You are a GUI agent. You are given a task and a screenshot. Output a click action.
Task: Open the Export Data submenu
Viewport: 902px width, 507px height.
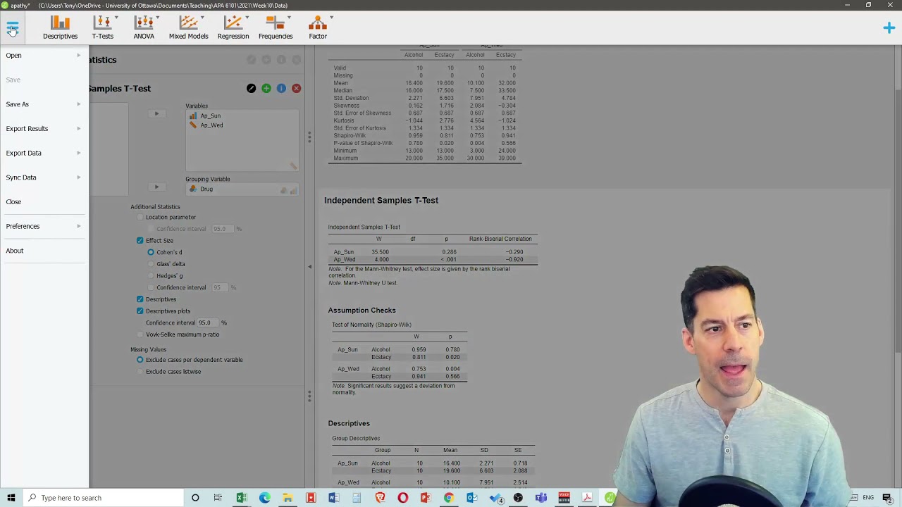[x=44, y=153]
